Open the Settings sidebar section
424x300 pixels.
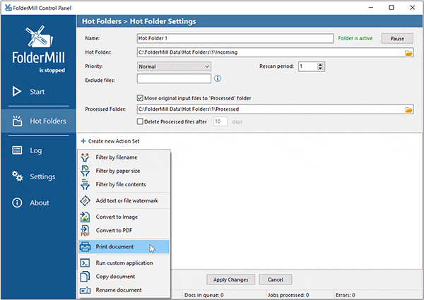[38, 176]
